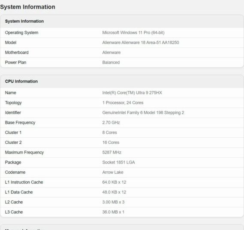Click the 'Cluster 2' label
244x230 pixels.
(13, 142)
